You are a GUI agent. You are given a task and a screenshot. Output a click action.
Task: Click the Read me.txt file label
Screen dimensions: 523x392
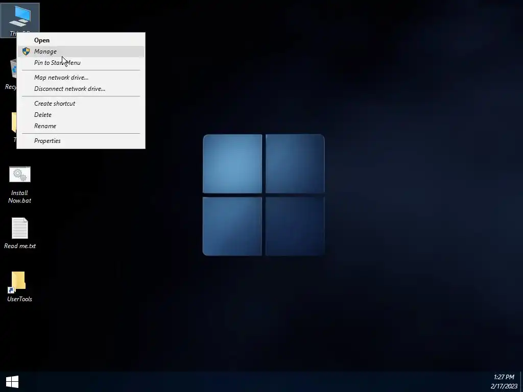20,246
